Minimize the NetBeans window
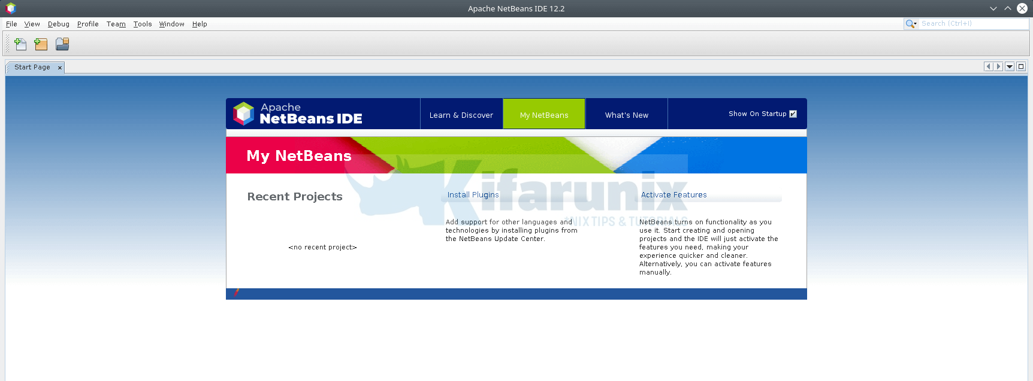The width and height of the screenshot is (1033, 381). (x=993, y=8)
